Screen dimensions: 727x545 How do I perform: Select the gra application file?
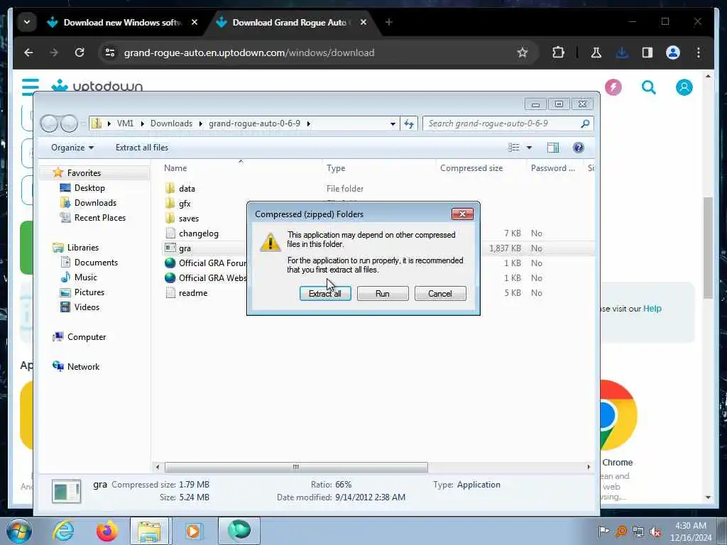tap(185, 248)
